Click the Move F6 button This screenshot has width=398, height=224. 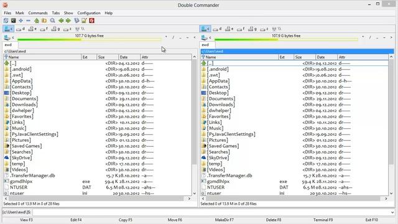(175, 220)
